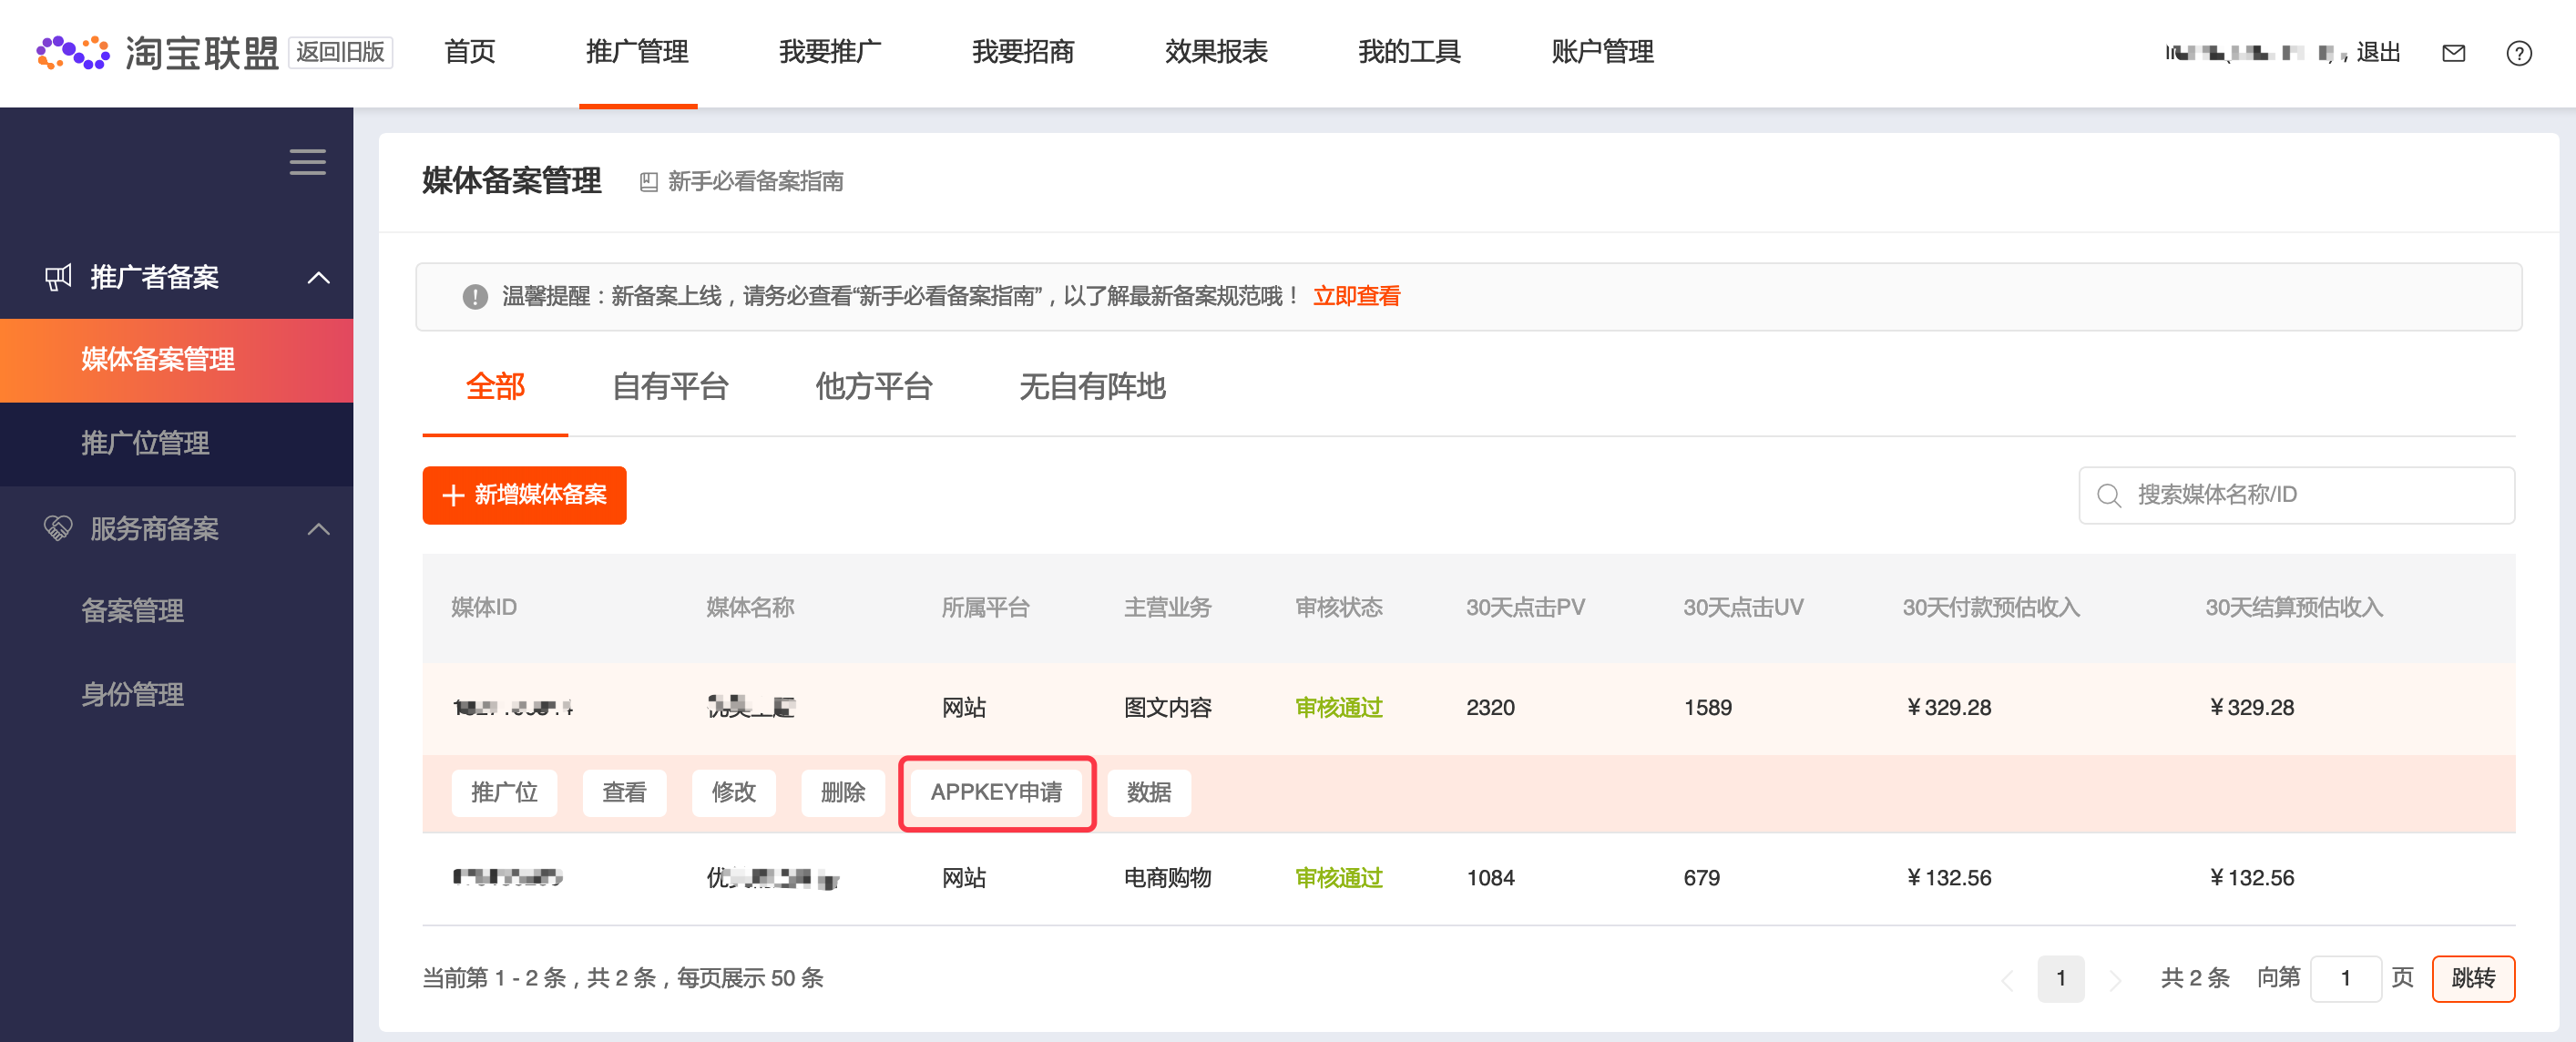Go to previous page arrow
Image resolution: width=2576 pixels, height=1042 pixels.
click(2006, 979)
